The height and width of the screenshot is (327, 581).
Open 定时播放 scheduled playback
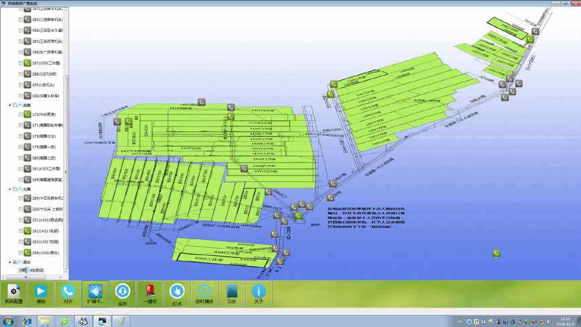click(x=204, y=294)
